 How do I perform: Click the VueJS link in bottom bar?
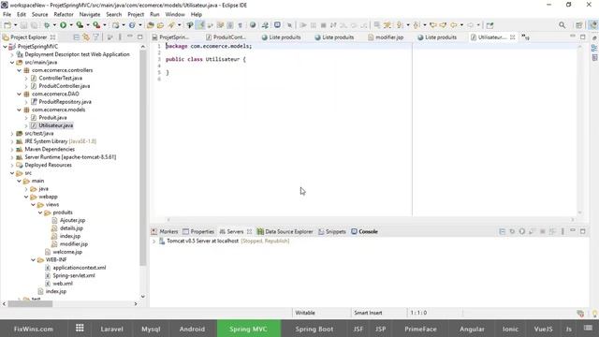pos(543,329)
